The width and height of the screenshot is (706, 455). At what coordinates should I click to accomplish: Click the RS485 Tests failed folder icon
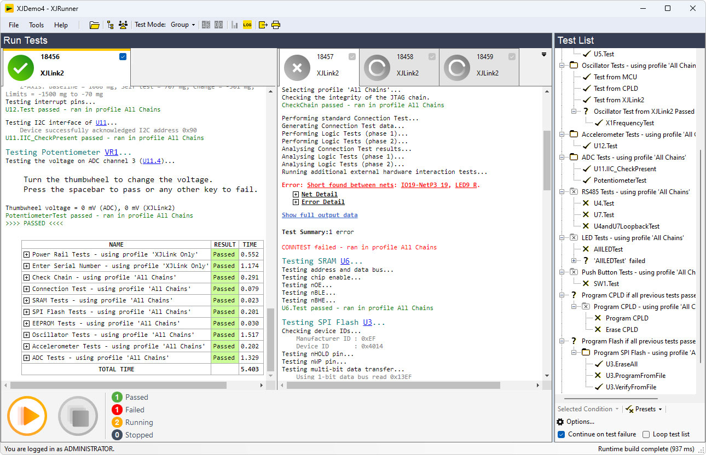coord(574,192)
